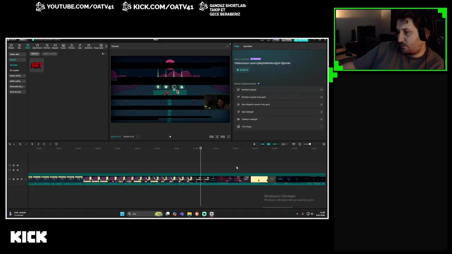The image size is (452, 254).
Task: Select the yellow clip on the timeline
Action: pyautogui.click(x=259, y=180)
